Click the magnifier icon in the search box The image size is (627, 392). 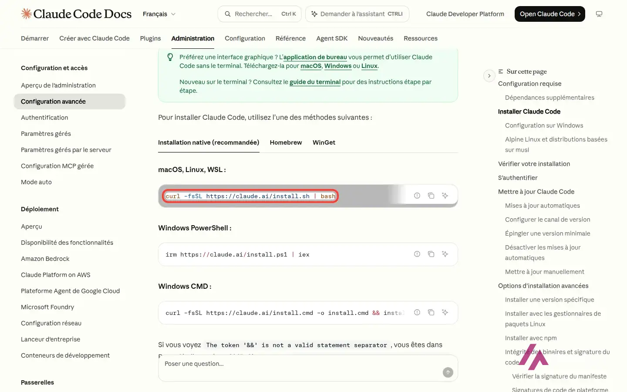(228, 14)
